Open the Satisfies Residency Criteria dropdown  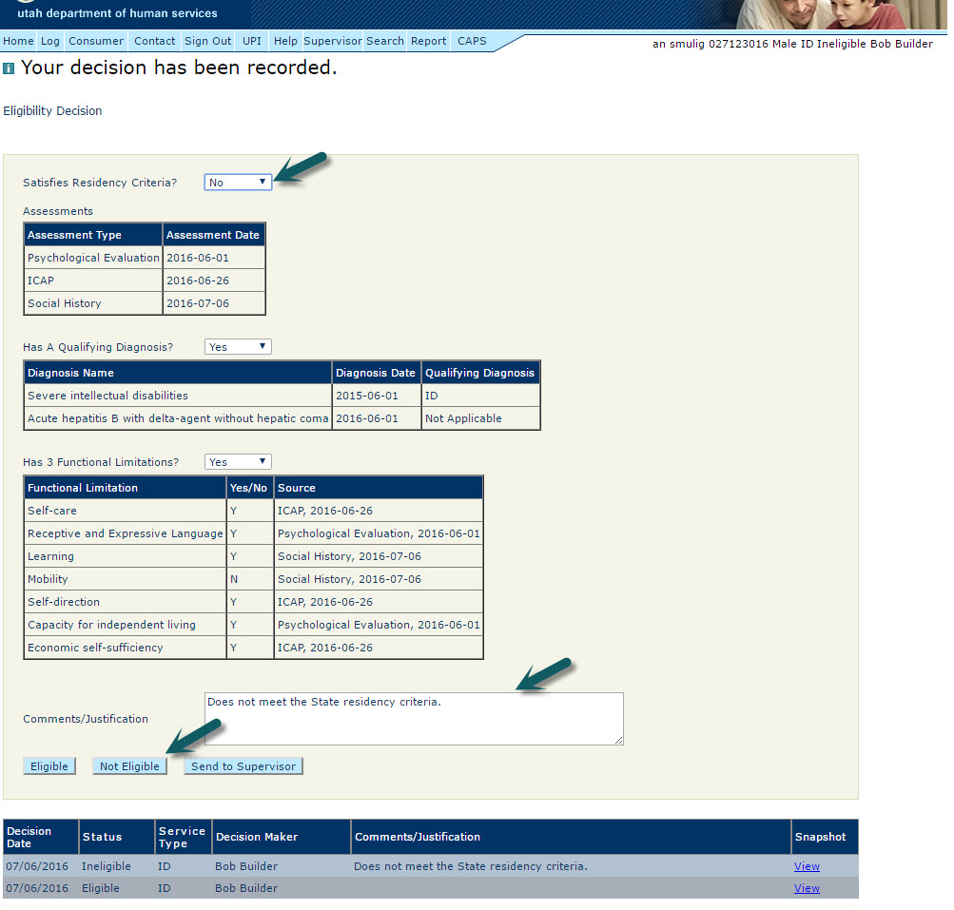coord(238,182)
